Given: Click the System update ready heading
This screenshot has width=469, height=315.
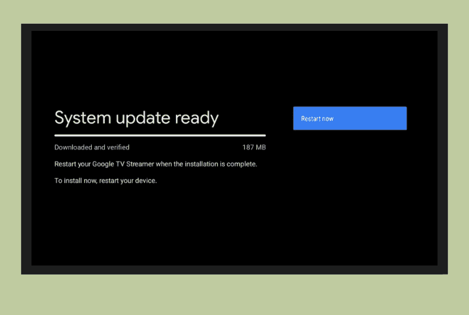Looking at the screenshot, I should point(137,118).
